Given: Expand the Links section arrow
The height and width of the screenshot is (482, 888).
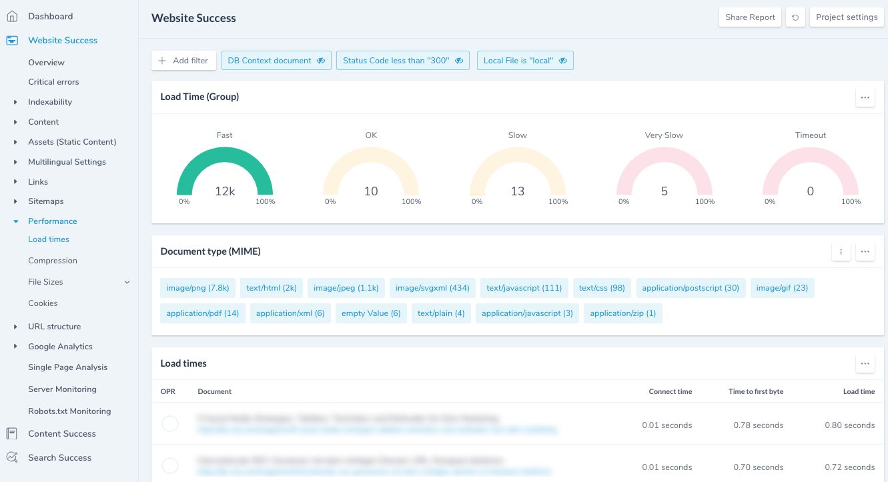Looking at the screenshot, I should tap(15, 182).
